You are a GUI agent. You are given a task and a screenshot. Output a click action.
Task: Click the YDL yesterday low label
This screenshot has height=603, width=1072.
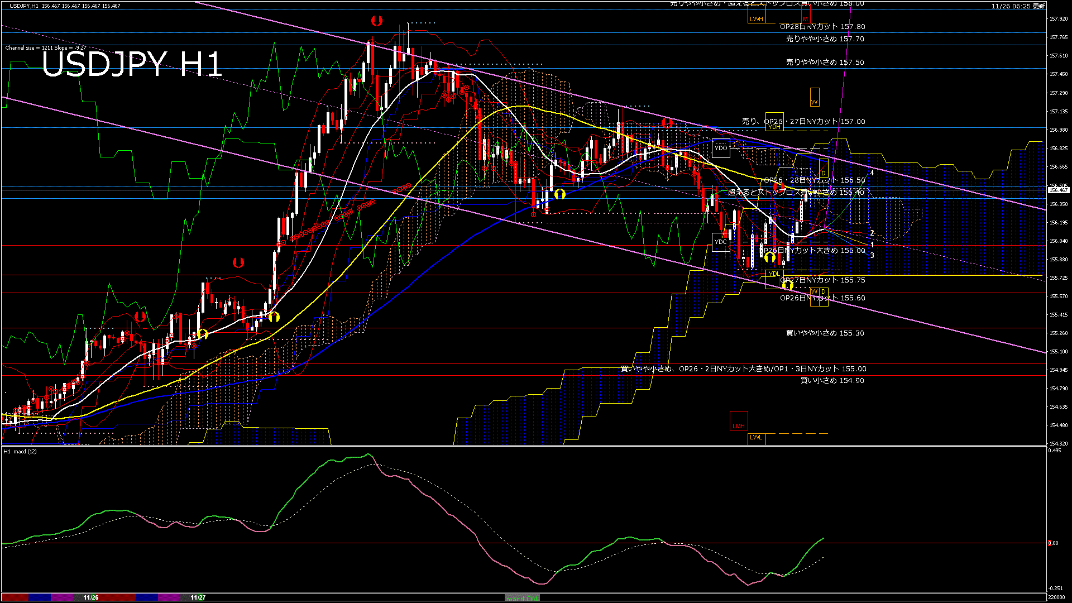click(774, 274)
